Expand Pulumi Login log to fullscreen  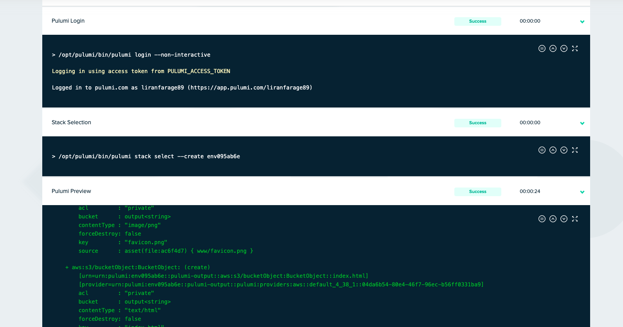575,48
